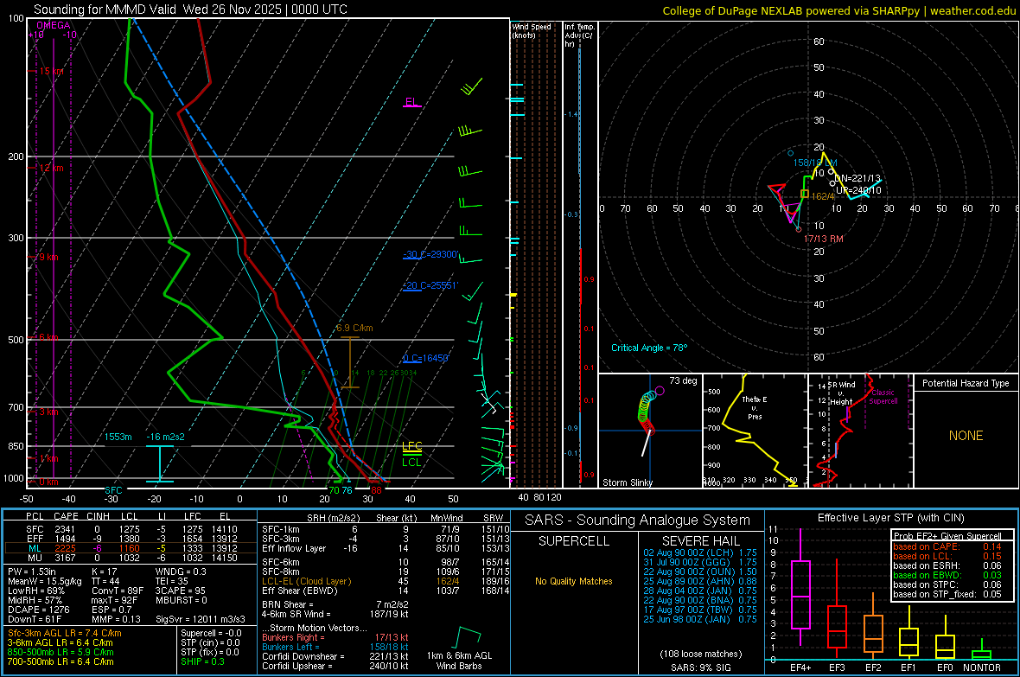Click the "Eff Inflow Layer" row label
Image resolution: width=1020 pixels, height=677 pixels.
tap(295, 549)
